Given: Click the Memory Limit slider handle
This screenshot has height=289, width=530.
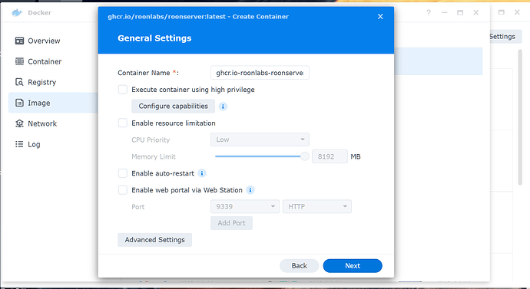Looking at the screenshot, I should (305, 156).
